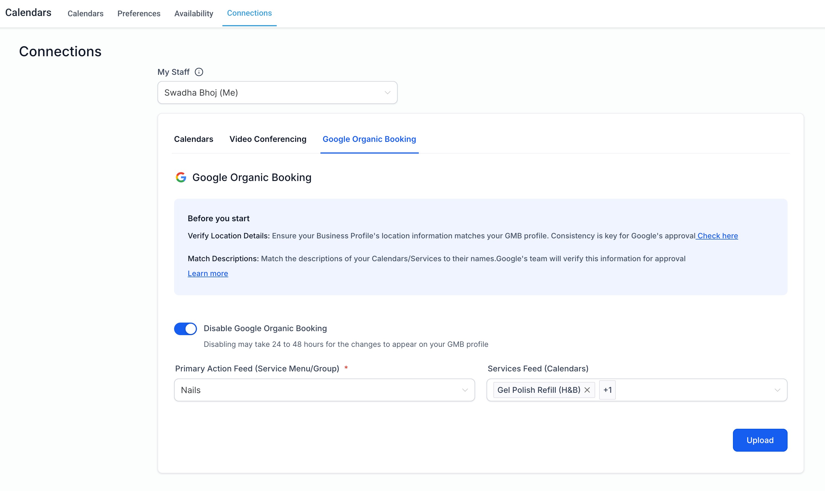This screenshot has width=825, height=491.
Task: Toggle Disable Google Organic Booking switch
Action: [x=186, y=329]
